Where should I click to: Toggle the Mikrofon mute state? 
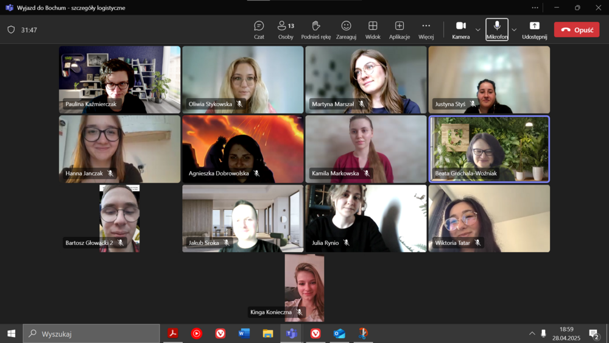[497, 29]
